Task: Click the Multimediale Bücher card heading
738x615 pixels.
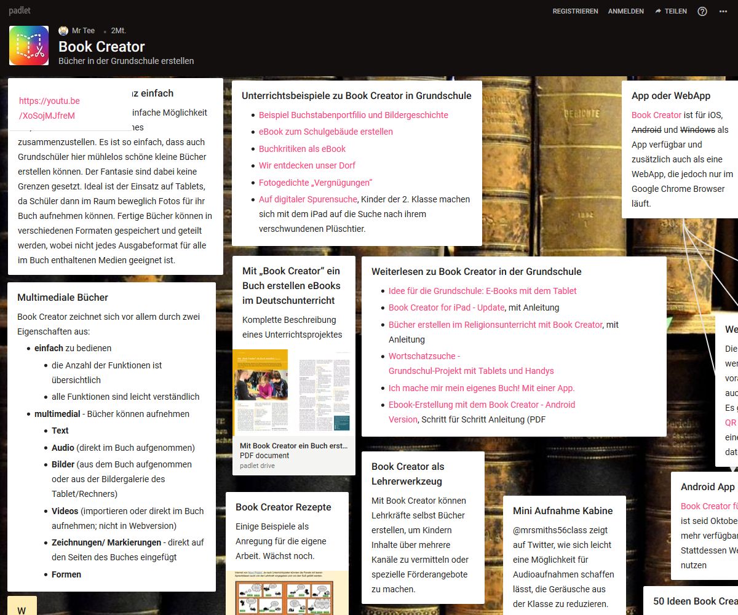Action: coord(63,298)
